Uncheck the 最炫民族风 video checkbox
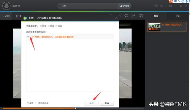 [28, 37]
